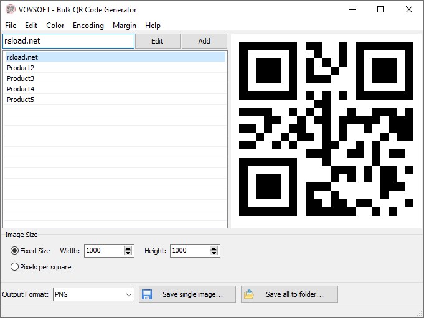
Task: Maximize the Bulk QR Code Generator window
Action: coord(380,9)
